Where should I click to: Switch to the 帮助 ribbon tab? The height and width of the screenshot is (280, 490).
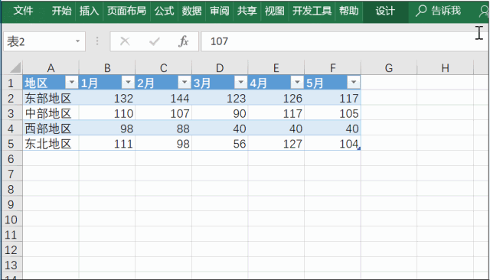pos(349,11)
